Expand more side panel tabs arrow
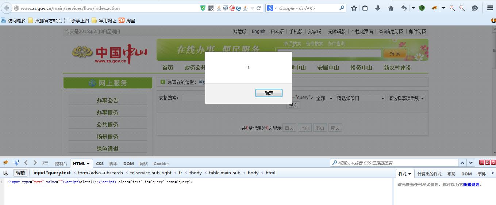Screen dimensions: 496x205 coord(493,173)
